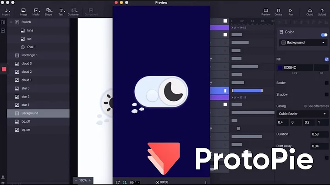Viewport: 330px width, 185px height.
Task: Run the prototype with Run button
Action: [x=291, y=12]
